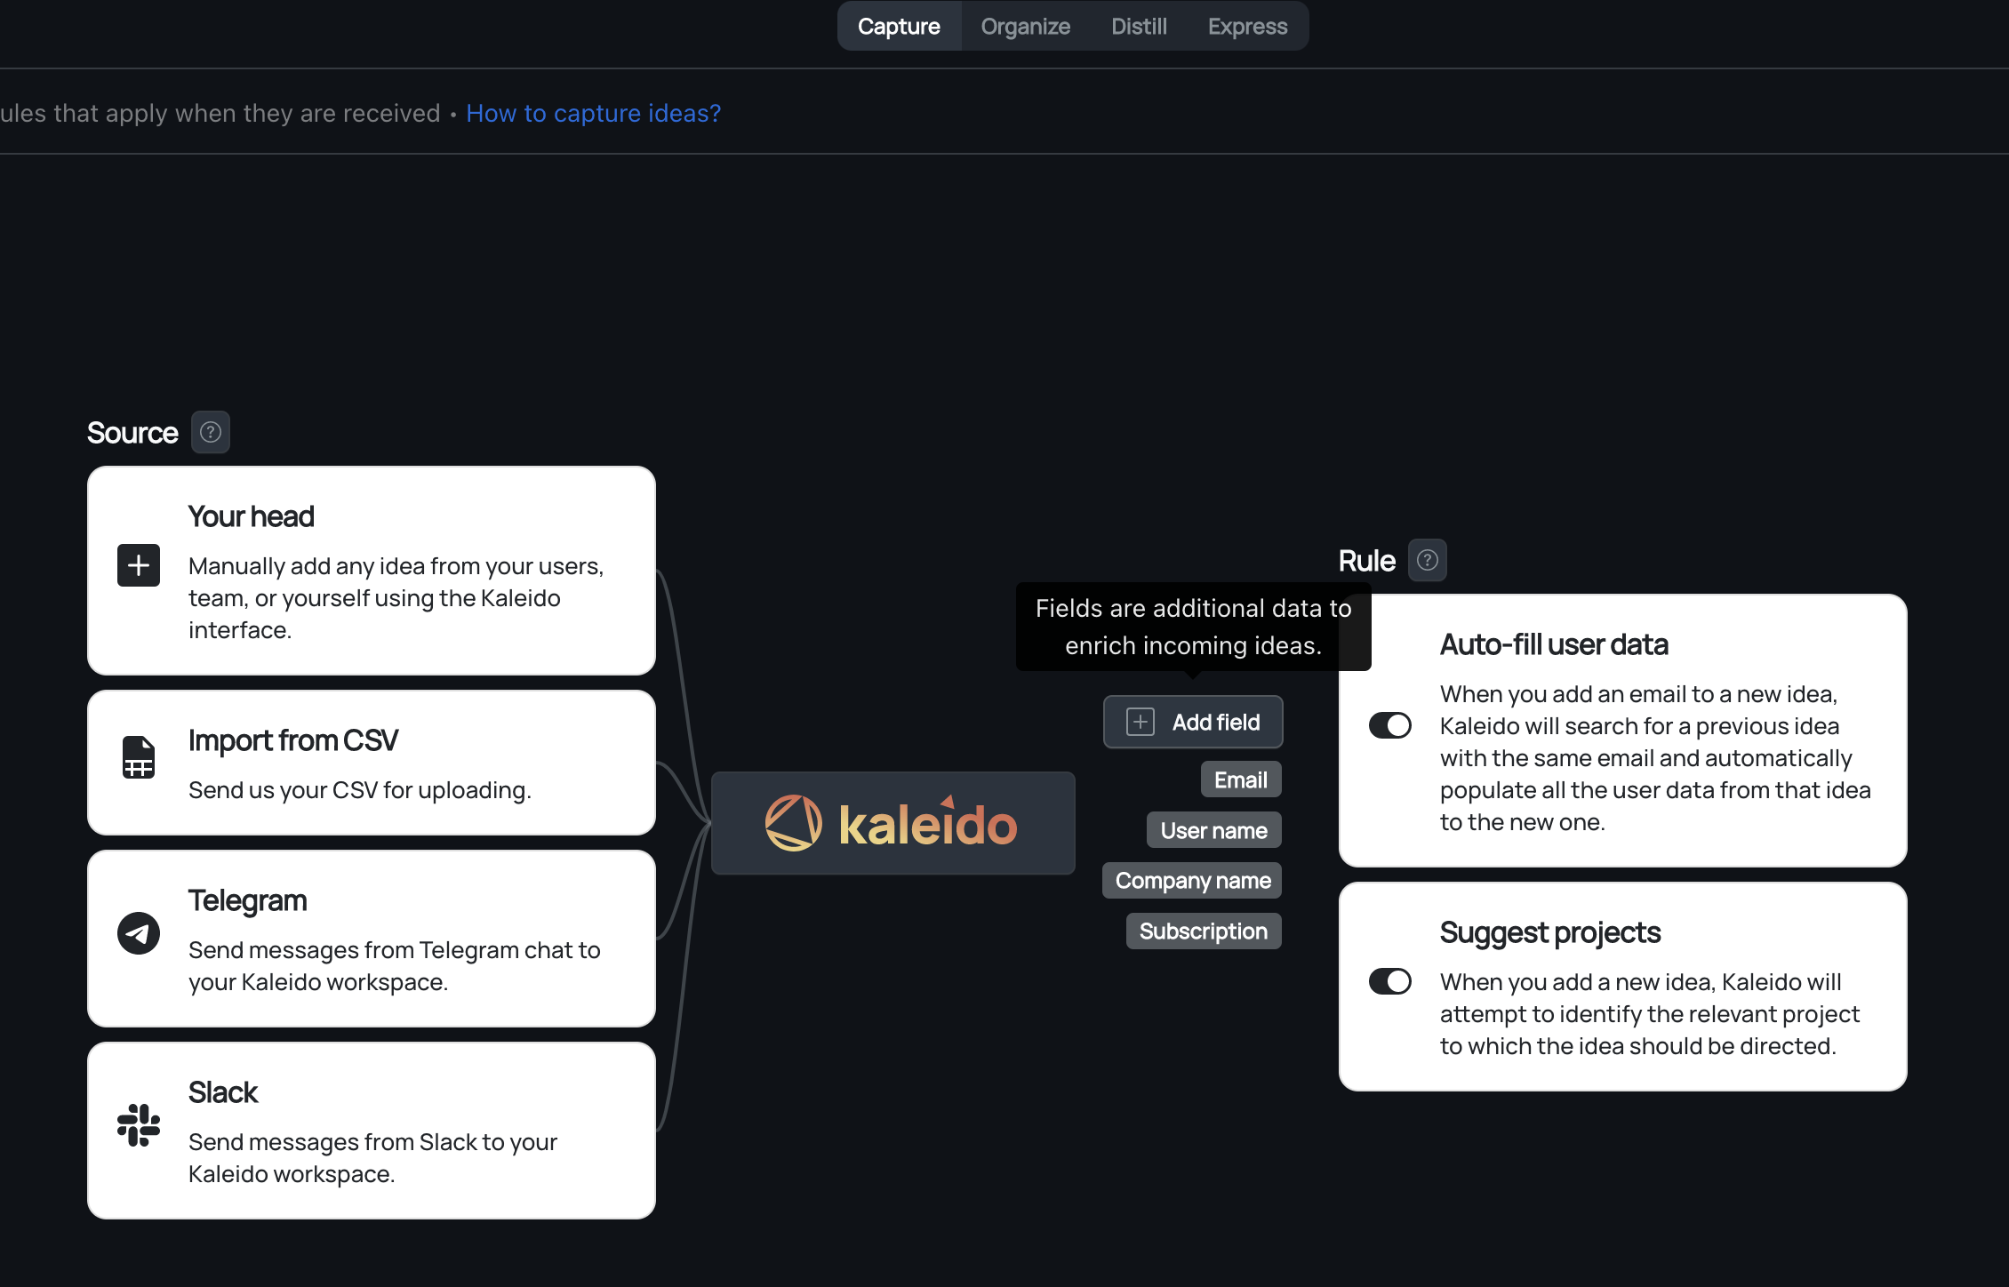
Task: Select the Express tab
Action: 1247,27
